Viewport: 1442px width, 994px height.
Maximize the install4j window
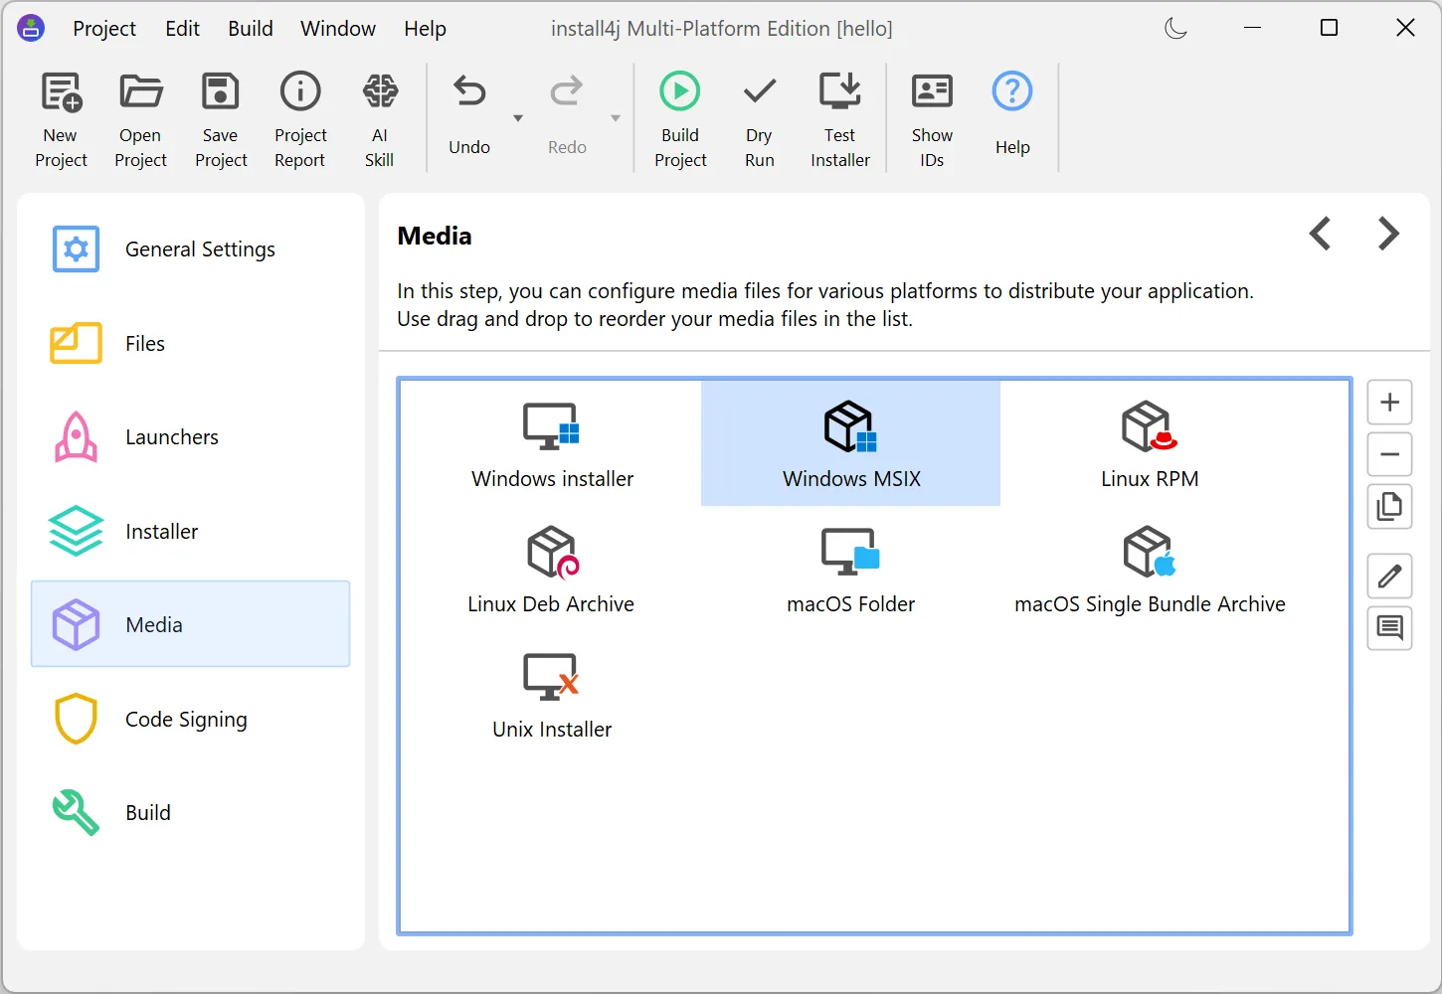pos(1329,28)
